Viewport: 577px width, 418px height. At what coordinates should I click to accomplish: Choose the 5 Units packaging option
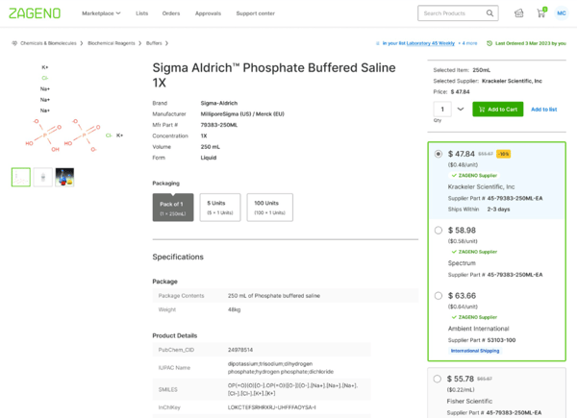click(220, 208)
